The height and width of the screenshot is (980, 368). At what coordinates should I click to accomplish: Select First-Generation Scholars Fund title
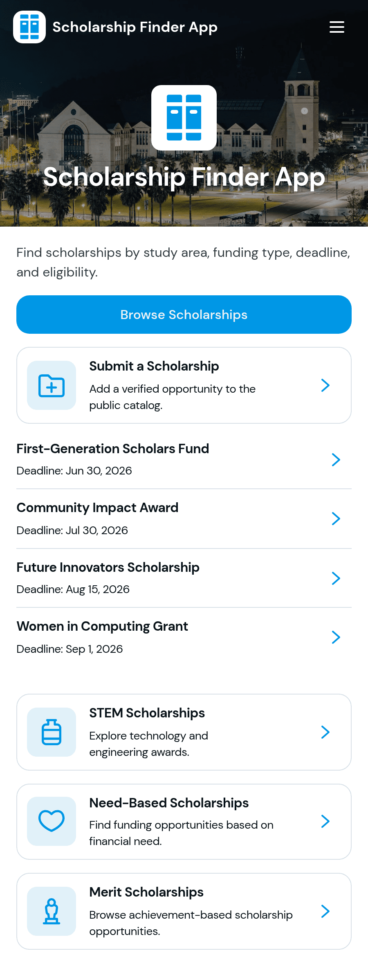[x=113, y=449]
